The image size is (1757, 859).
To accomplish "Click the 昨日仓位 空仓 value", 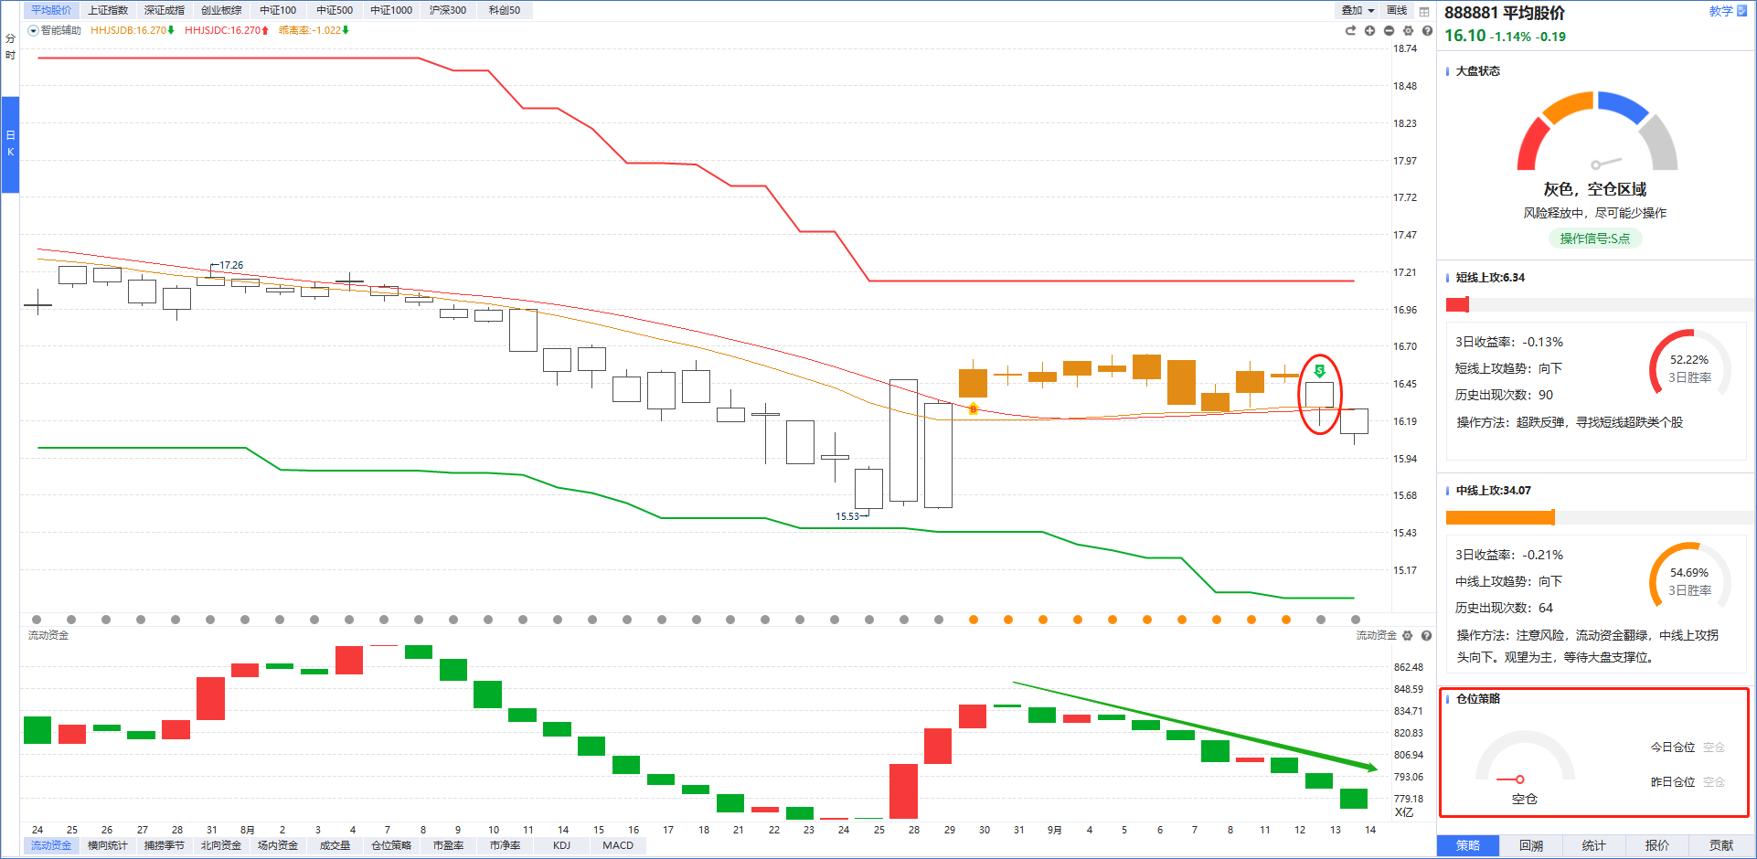I will tap(1714, 782).
